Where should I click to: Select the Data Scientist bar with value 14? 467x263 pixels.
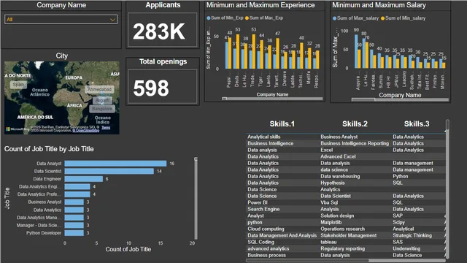109,171
